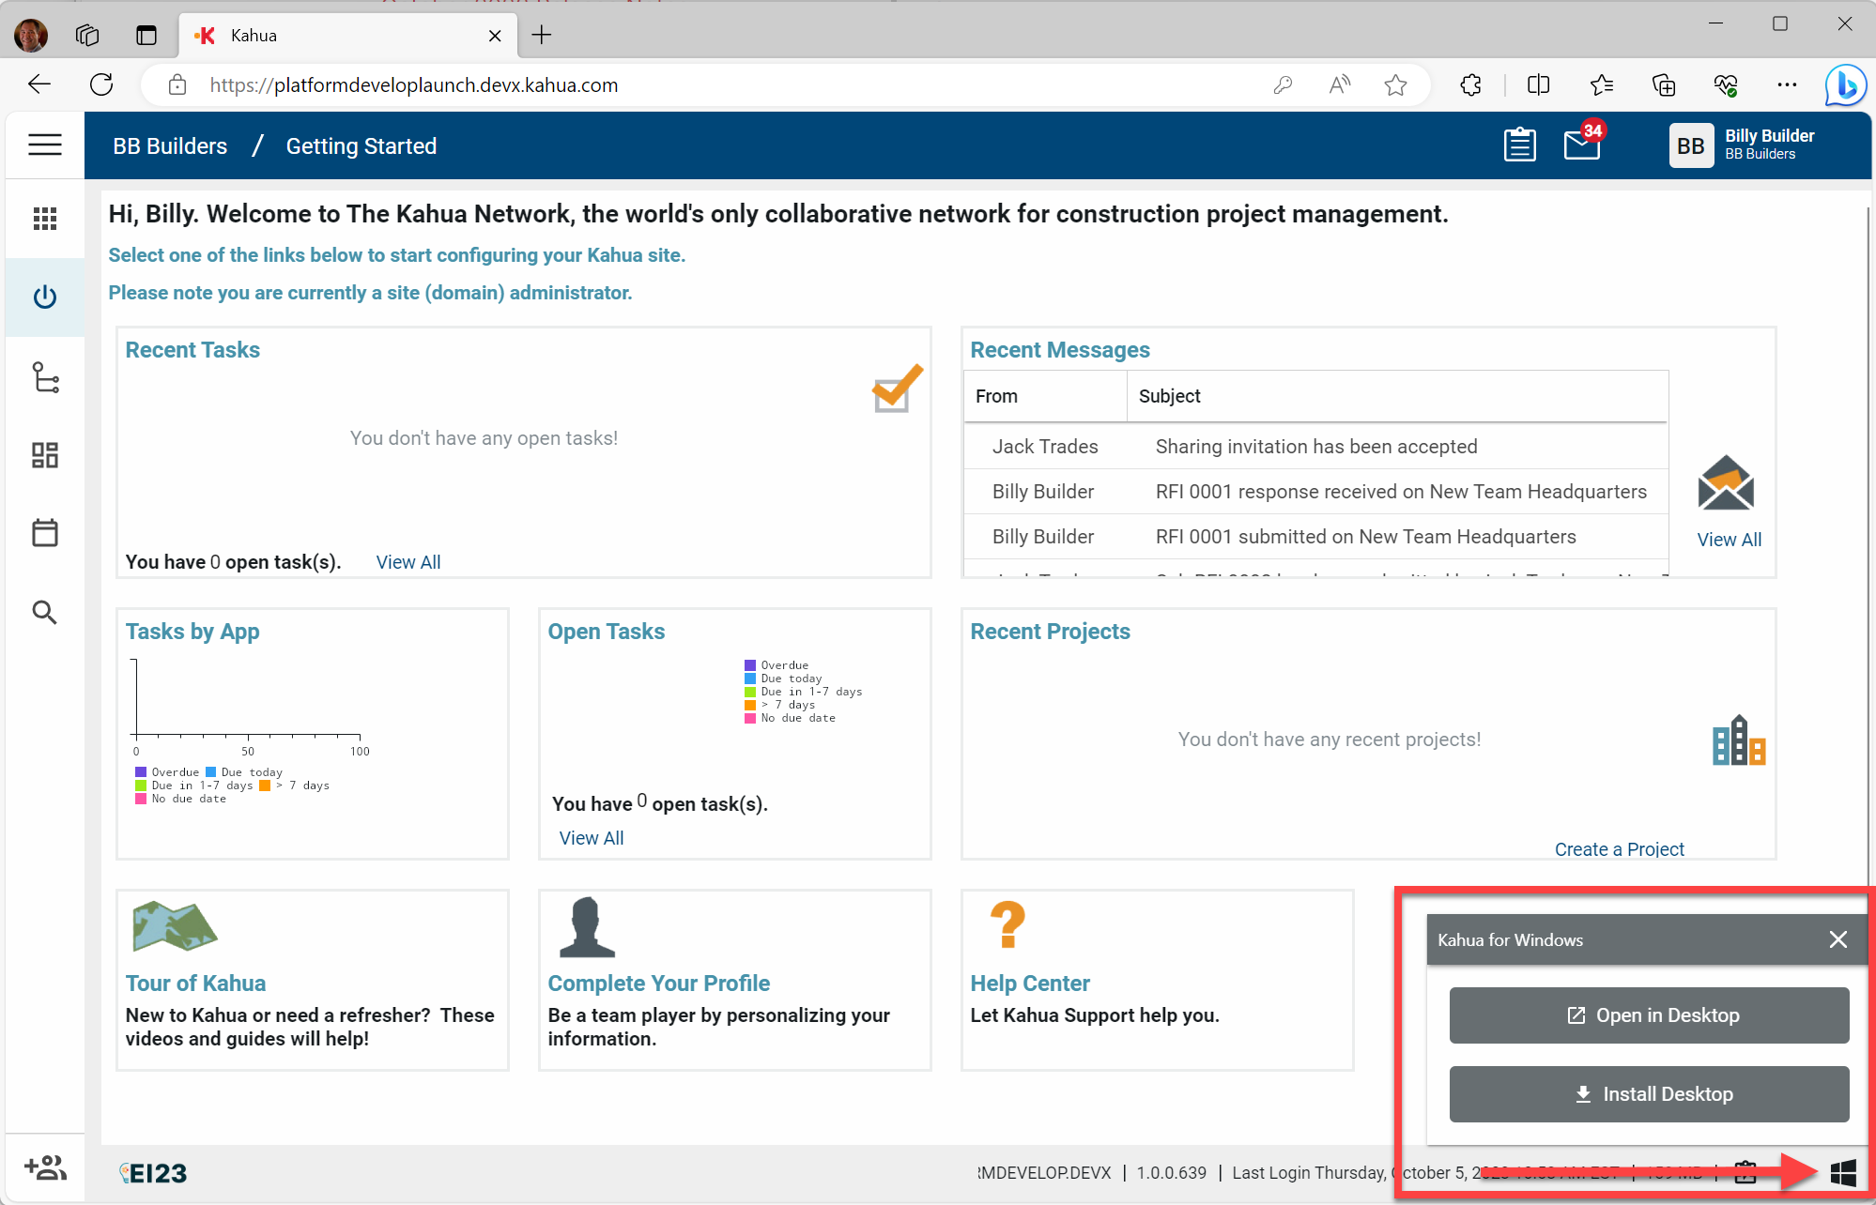
Task: Click the Open in Desktop button
Action: pos(1649,1015)
